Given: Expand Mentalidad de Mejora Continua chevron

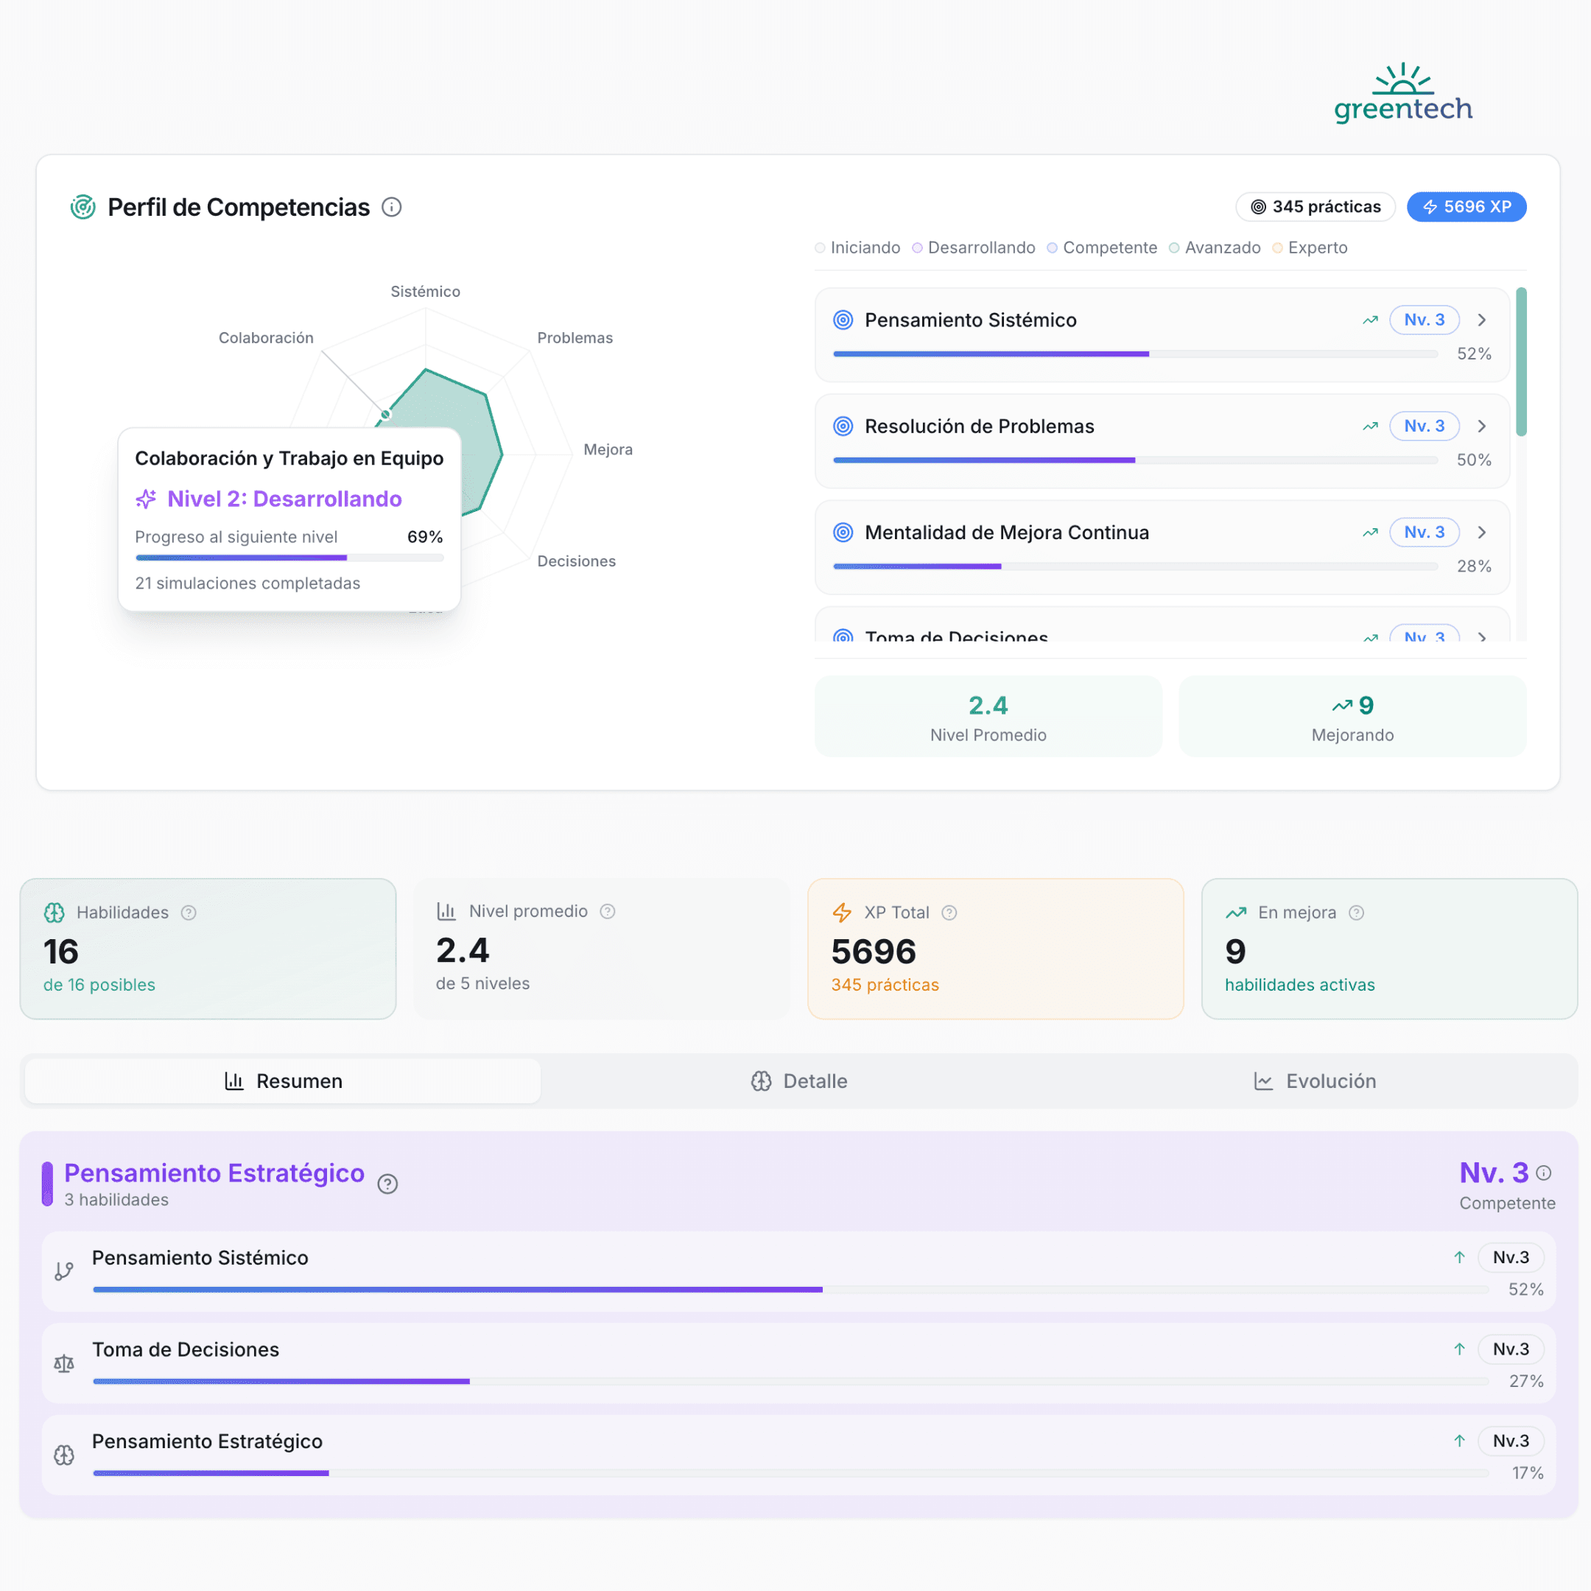Looking at the screenshot, I should coord(1481,533).
